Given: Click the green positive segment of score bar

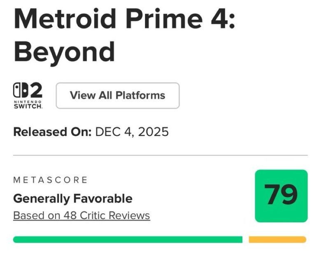Looking at the screenshot, I should click(128, 240).
